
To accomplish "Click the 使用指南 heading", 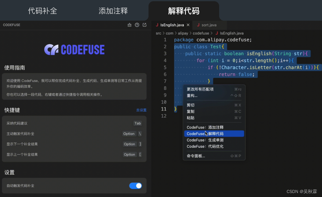I will point(15,68).
